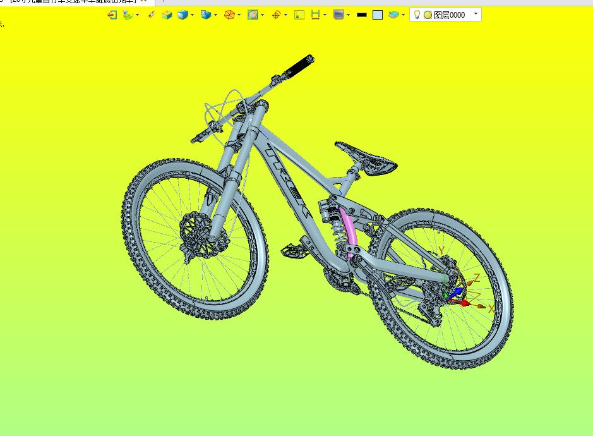Open the blue shaded cube dropdown arrow
This screenshot has height=436, width=593.
tap(192, 15)
